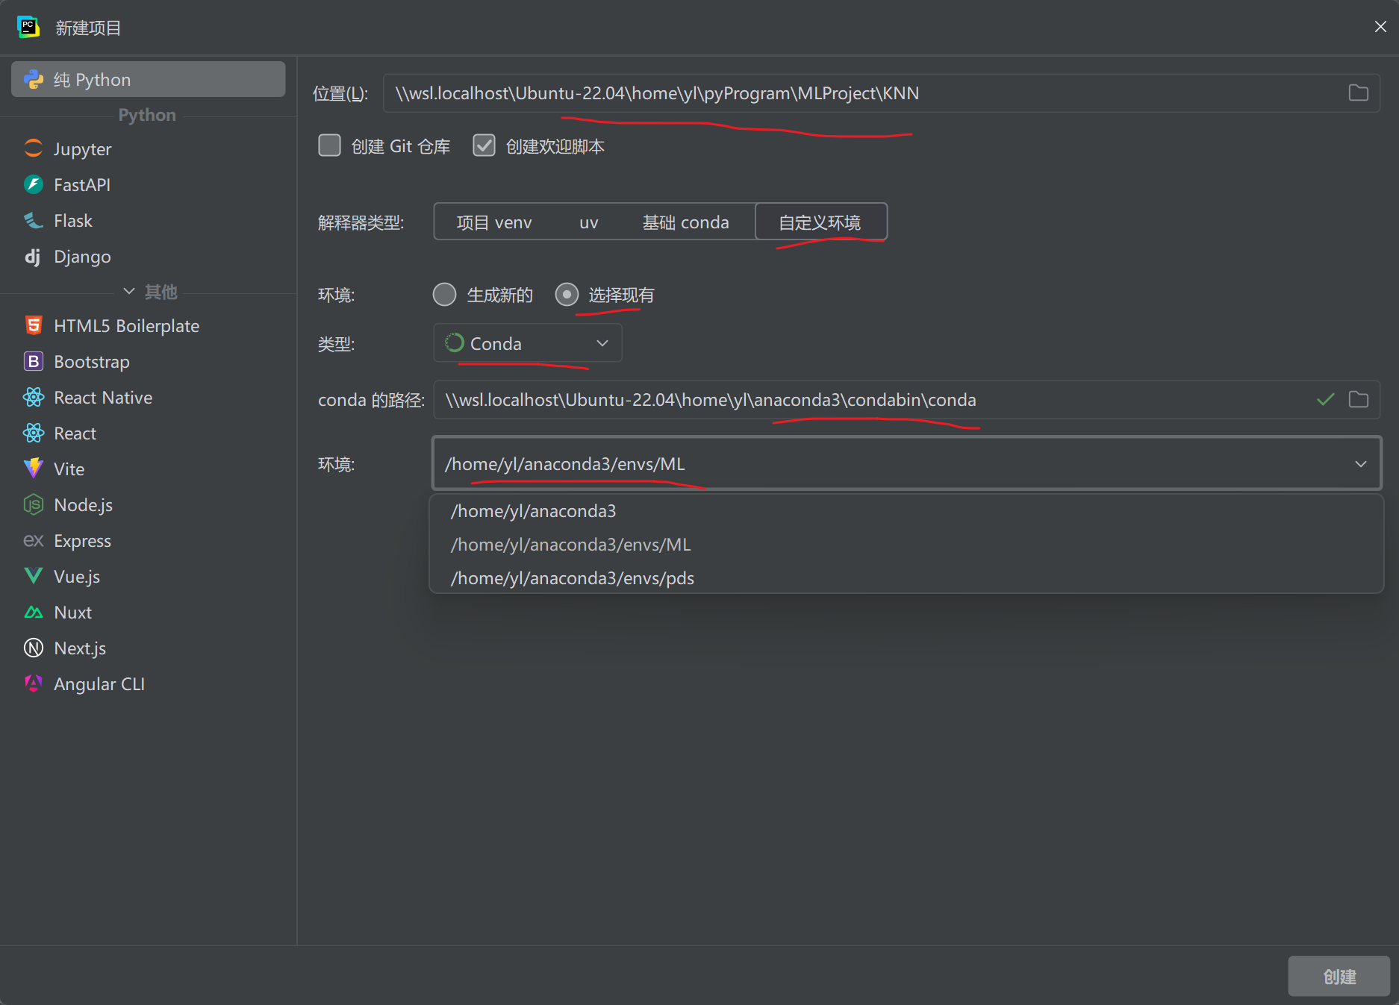Select Nuxt in project list

(x=148, y=612)
